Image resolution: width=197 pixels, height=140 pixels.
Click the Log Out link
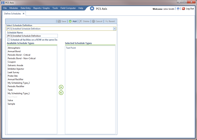[190, 9]
